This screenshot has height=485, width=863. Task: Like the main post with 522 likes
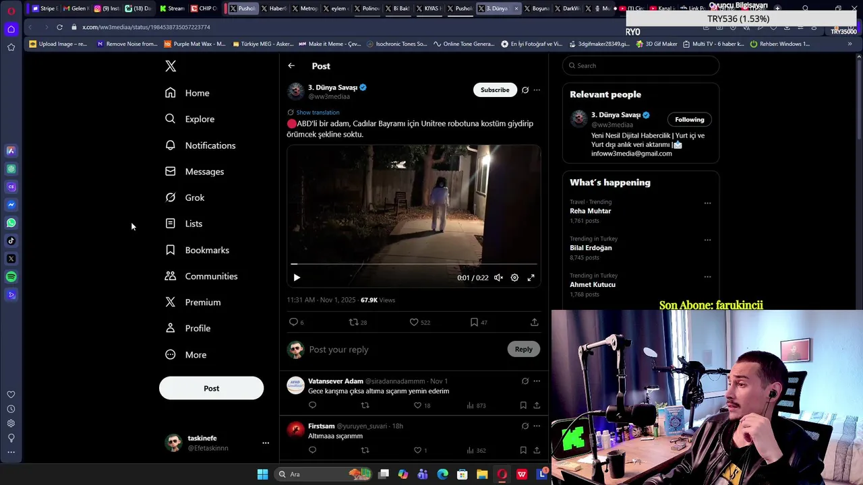[x=414, y=322]
